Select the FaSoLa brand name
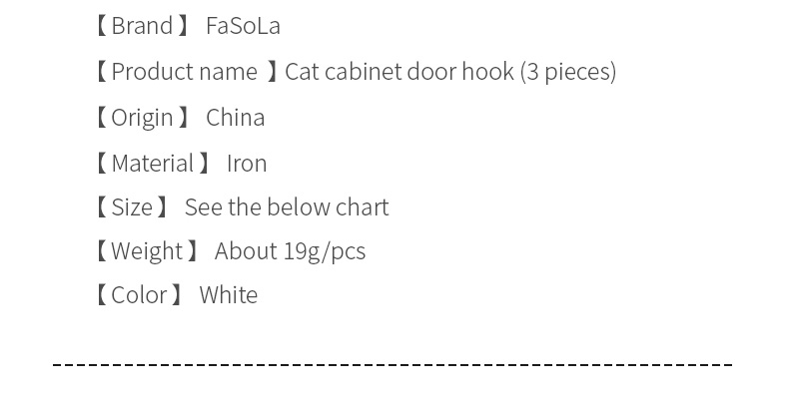 [243, 26]
